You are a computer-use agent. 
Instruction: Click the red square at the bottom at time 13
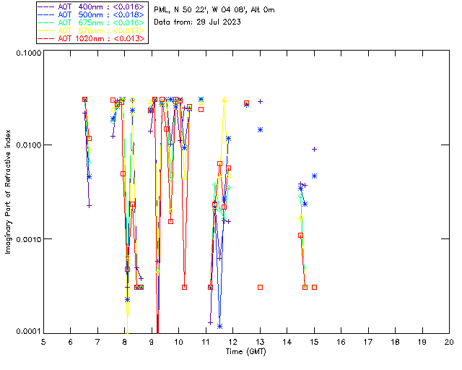click(x=260, y=288)
